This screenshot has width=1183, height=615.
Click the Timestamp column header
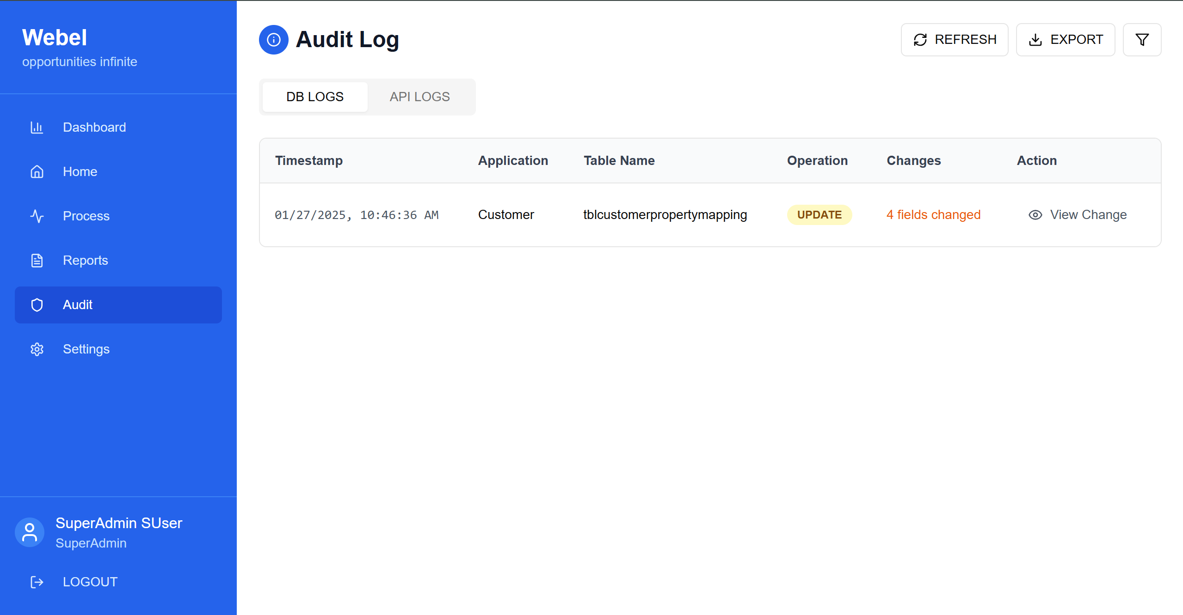tap(309, 161)
